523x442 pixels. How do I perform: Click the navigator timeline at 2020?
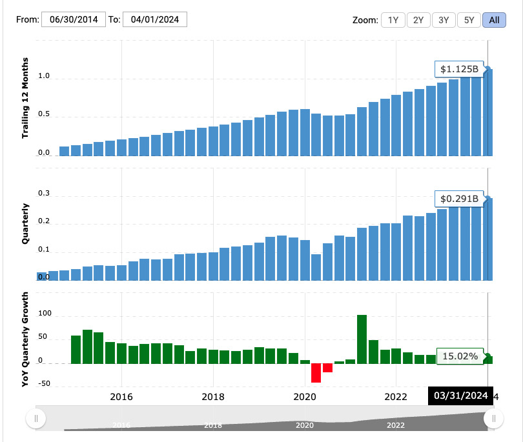click(x=305, y=425)
